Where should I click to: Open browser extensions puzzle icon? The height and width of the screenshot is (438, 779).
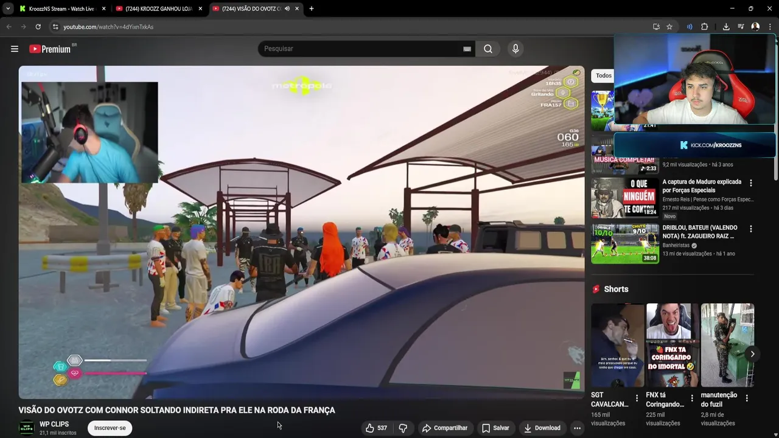coord(704,27)
